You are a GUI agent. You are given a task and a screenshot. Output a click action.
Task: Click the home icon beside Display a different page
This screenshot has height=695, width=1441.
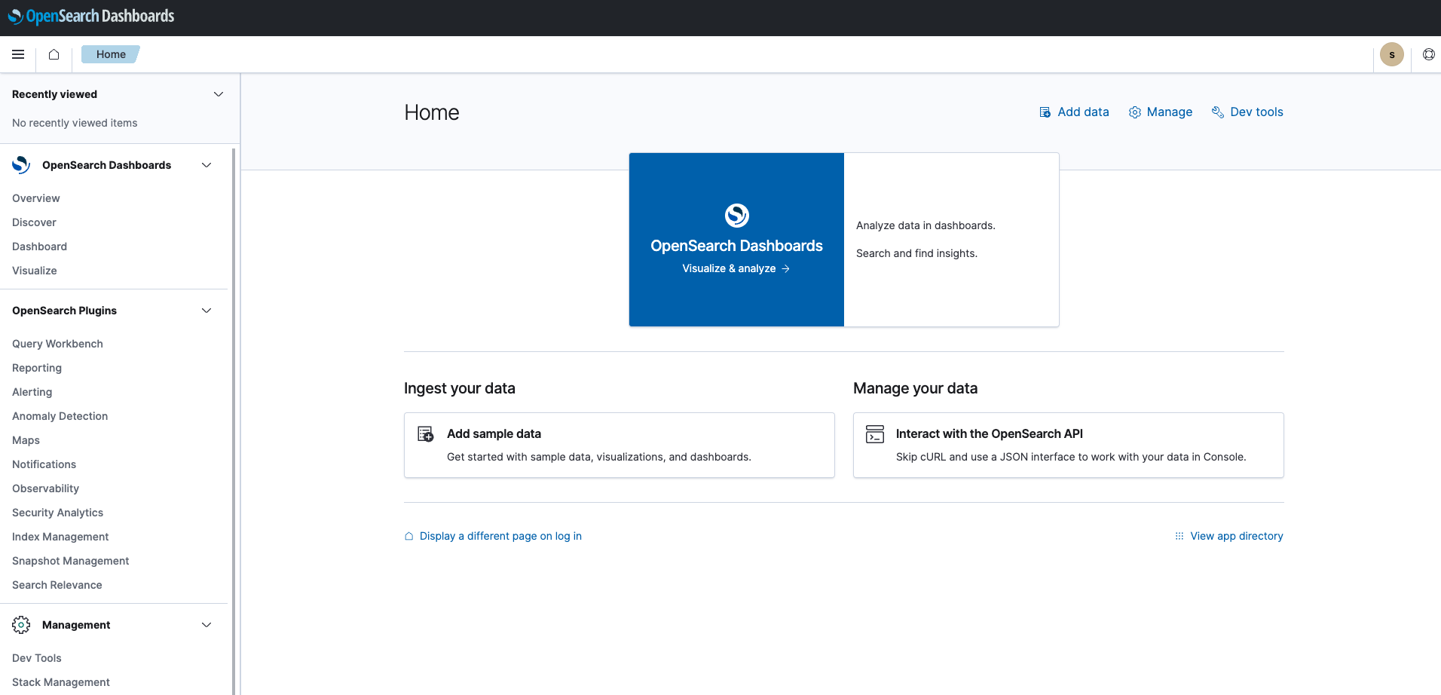[408, 536]
